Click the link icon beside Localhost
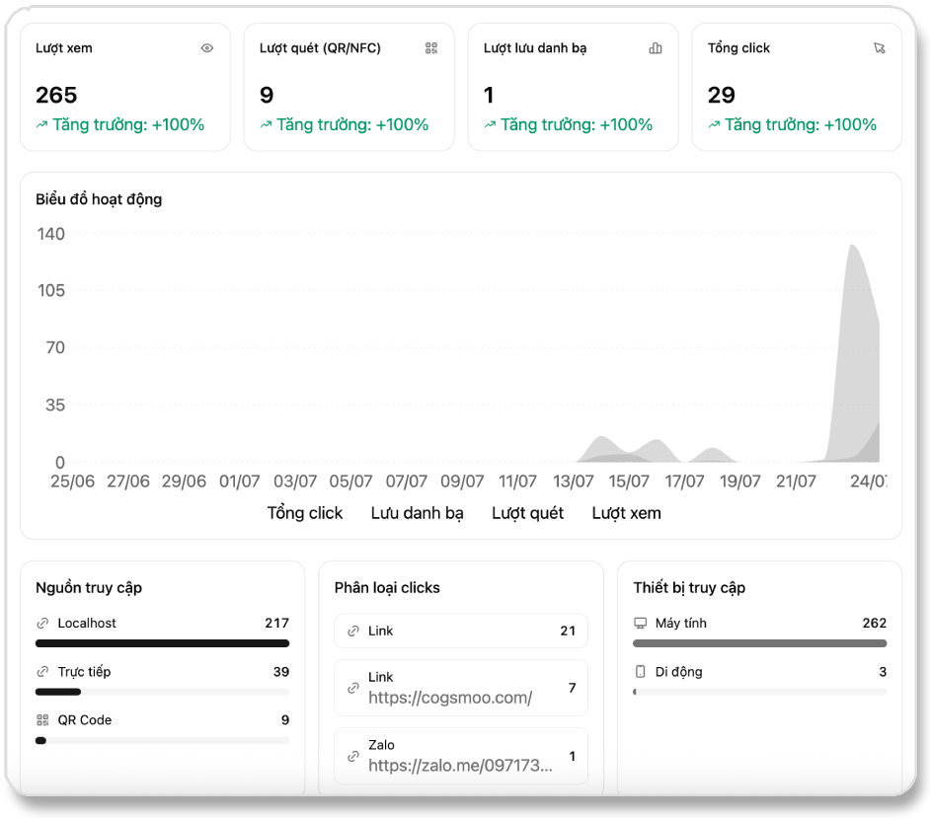The height and width of the screenshot is (820, 930). pyautogui.click(x=42, y=624)
